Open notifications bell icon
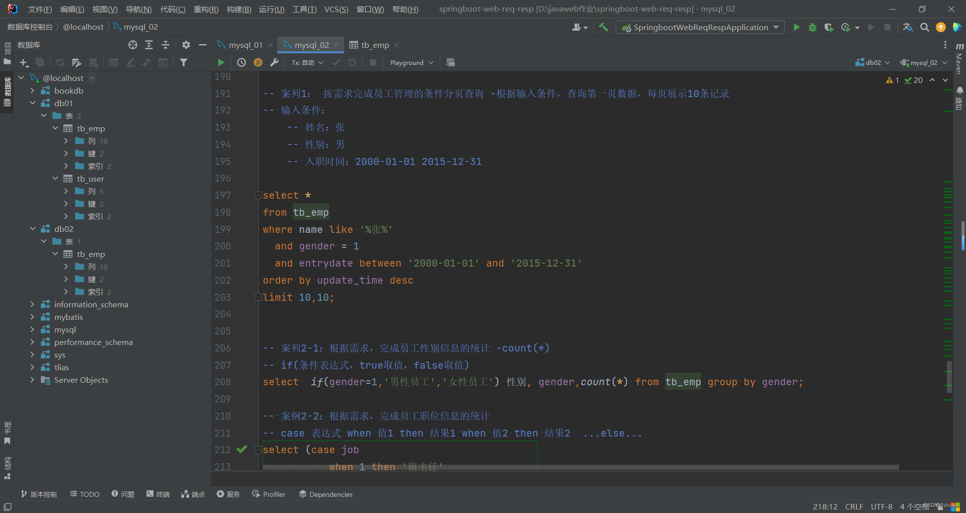This screenshot has width=966, height=513. [x=959, y=91]
